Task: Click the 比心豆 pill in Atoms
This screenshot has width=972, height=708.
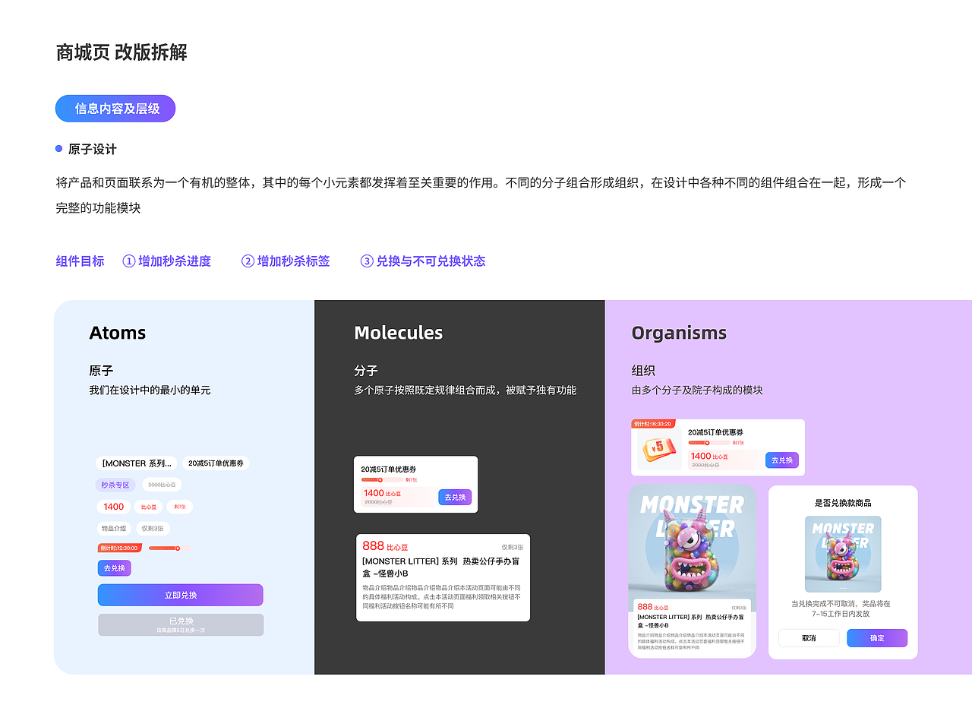Action: (x=149, y=507)
